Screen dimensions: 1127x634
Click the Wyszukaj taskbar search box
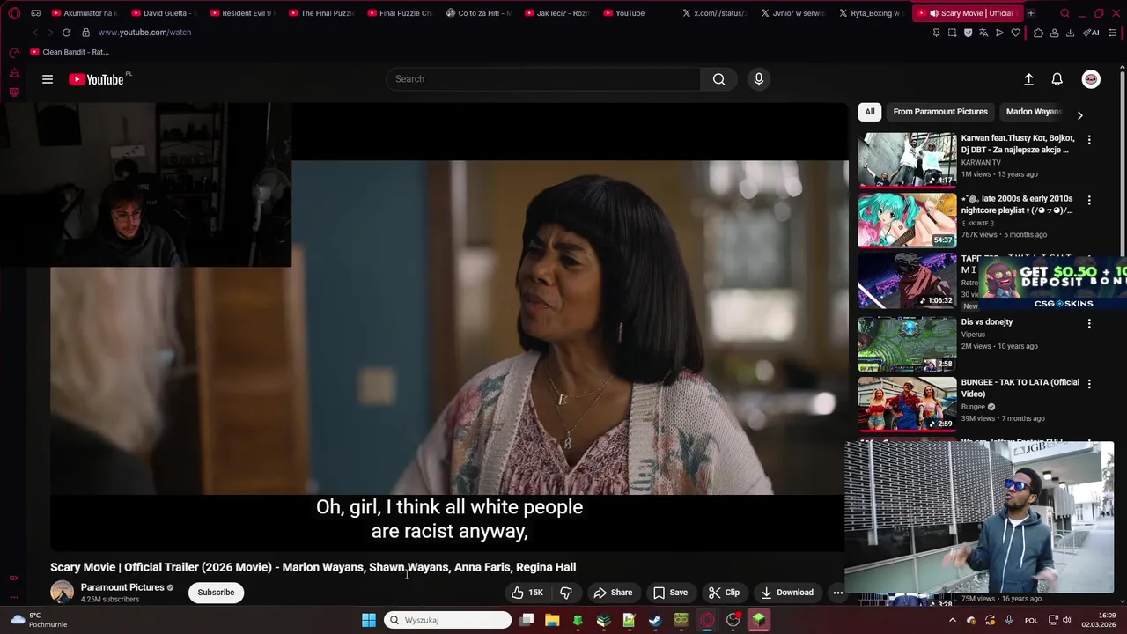[448, 620]
